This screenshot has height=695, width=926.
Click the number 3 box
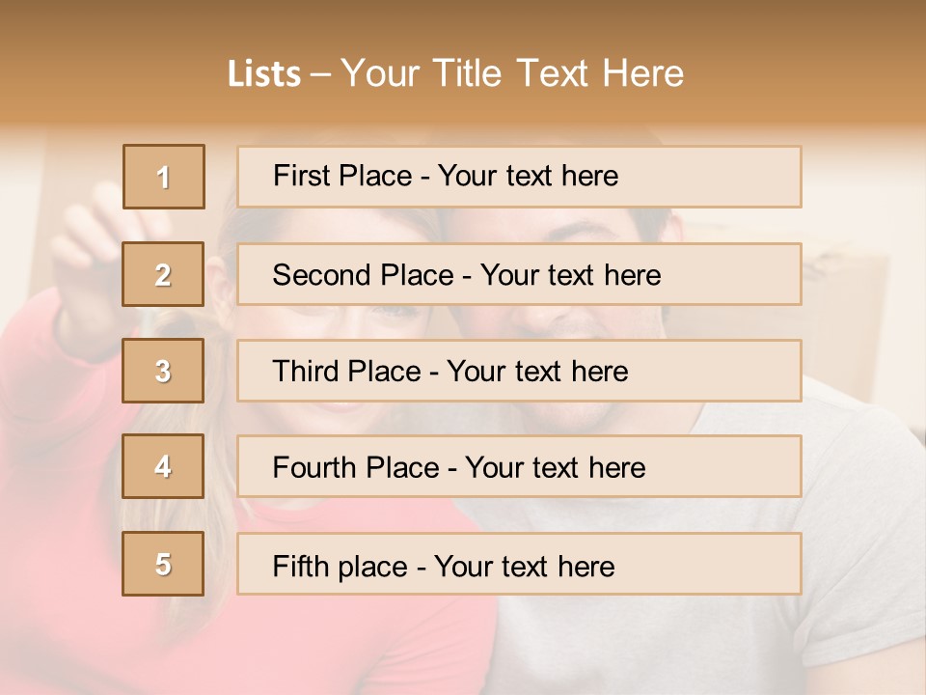(163, 371)
